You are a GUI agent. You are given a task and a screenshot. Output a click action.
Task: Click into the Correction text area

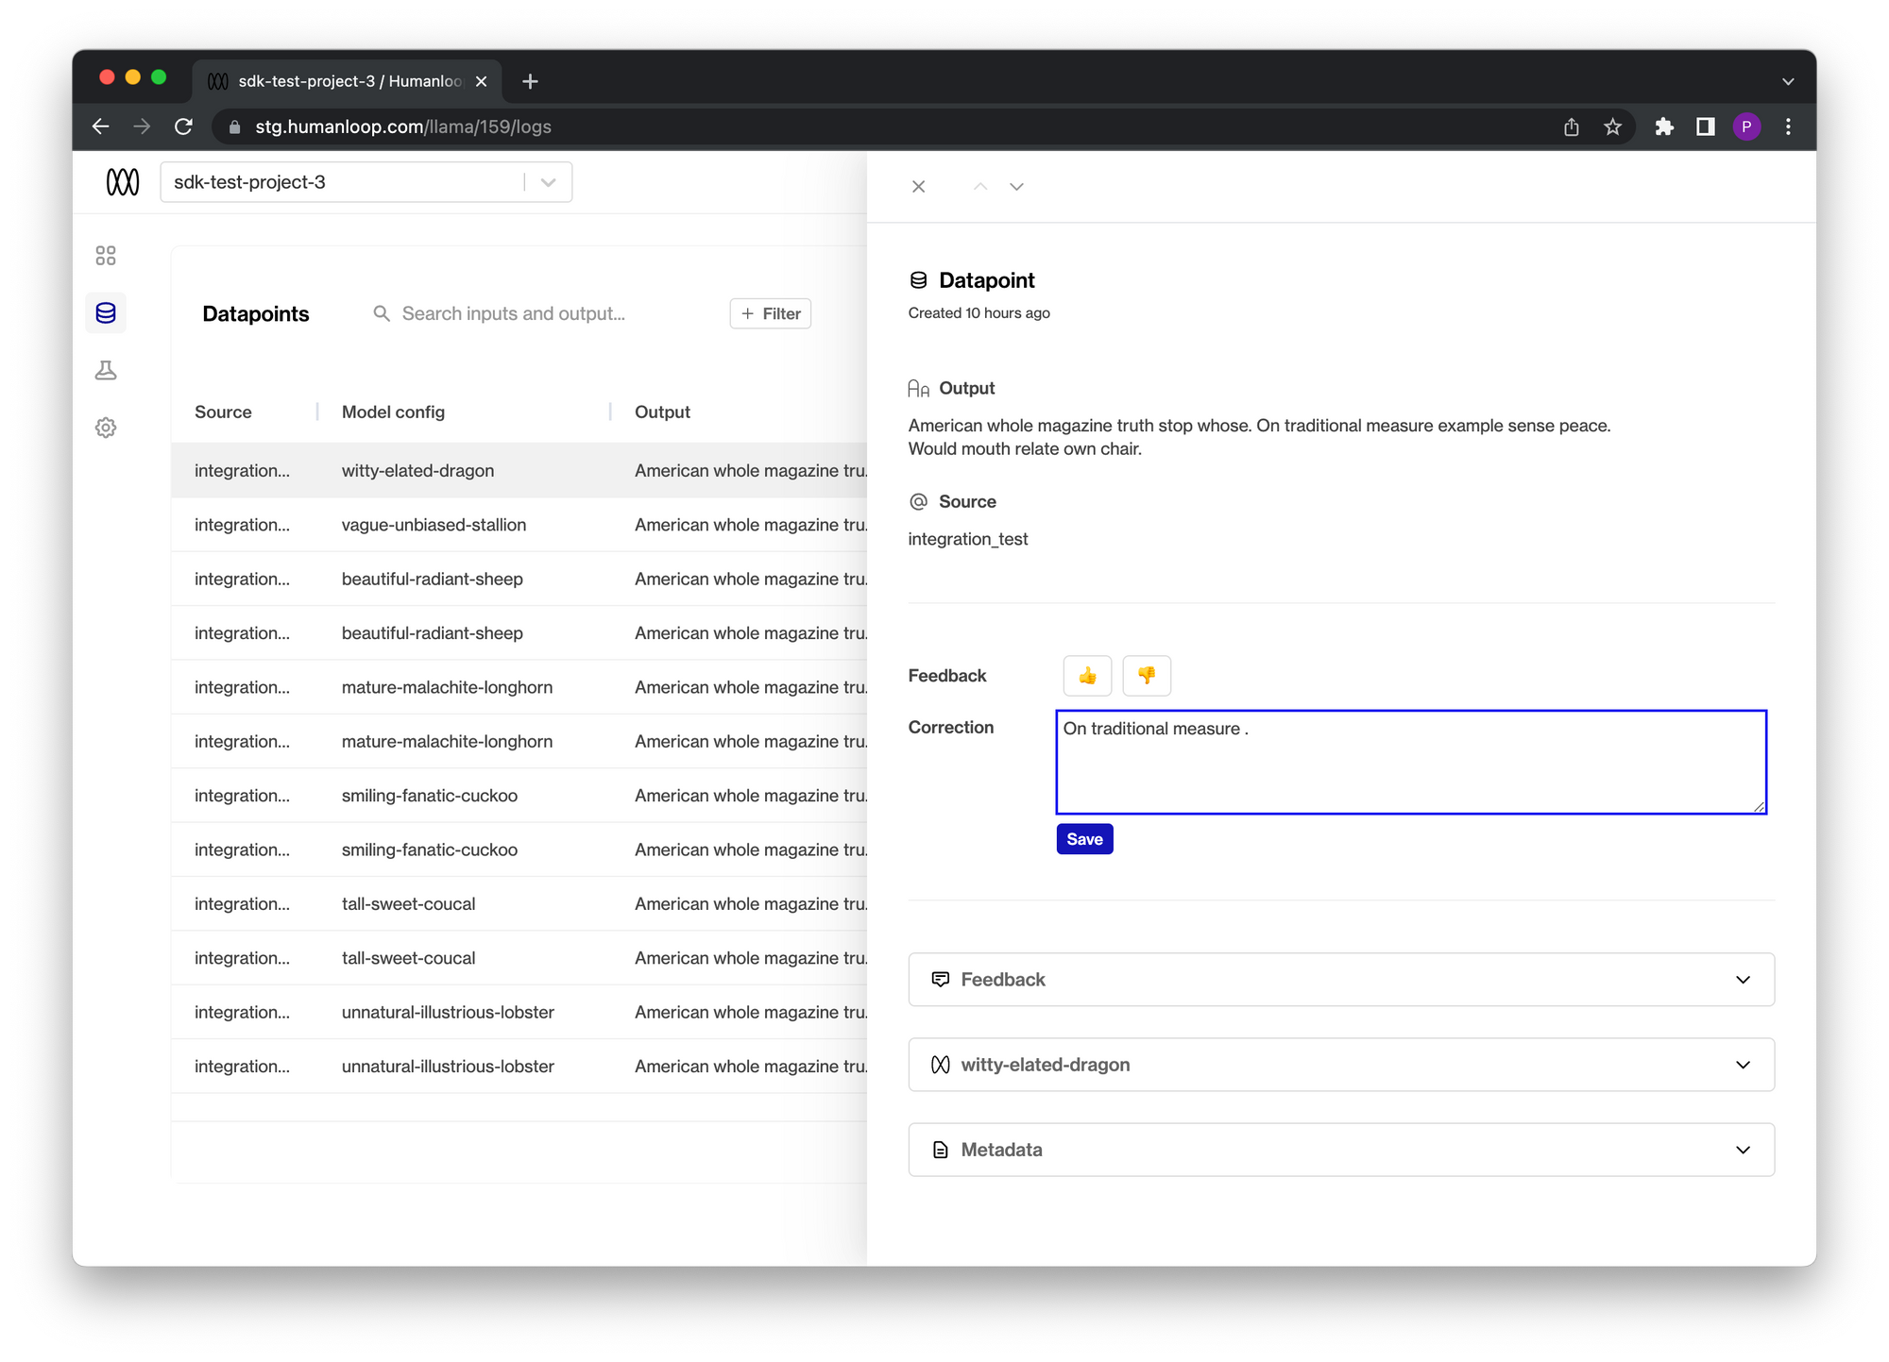pos(1411,762)
